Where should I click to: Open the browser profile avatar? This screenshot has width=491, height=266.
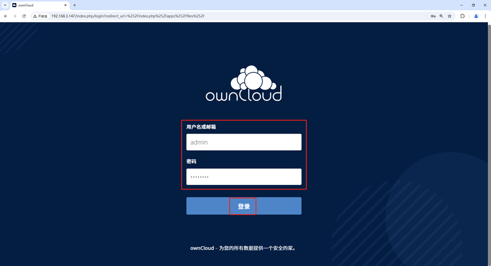[476, 16]
